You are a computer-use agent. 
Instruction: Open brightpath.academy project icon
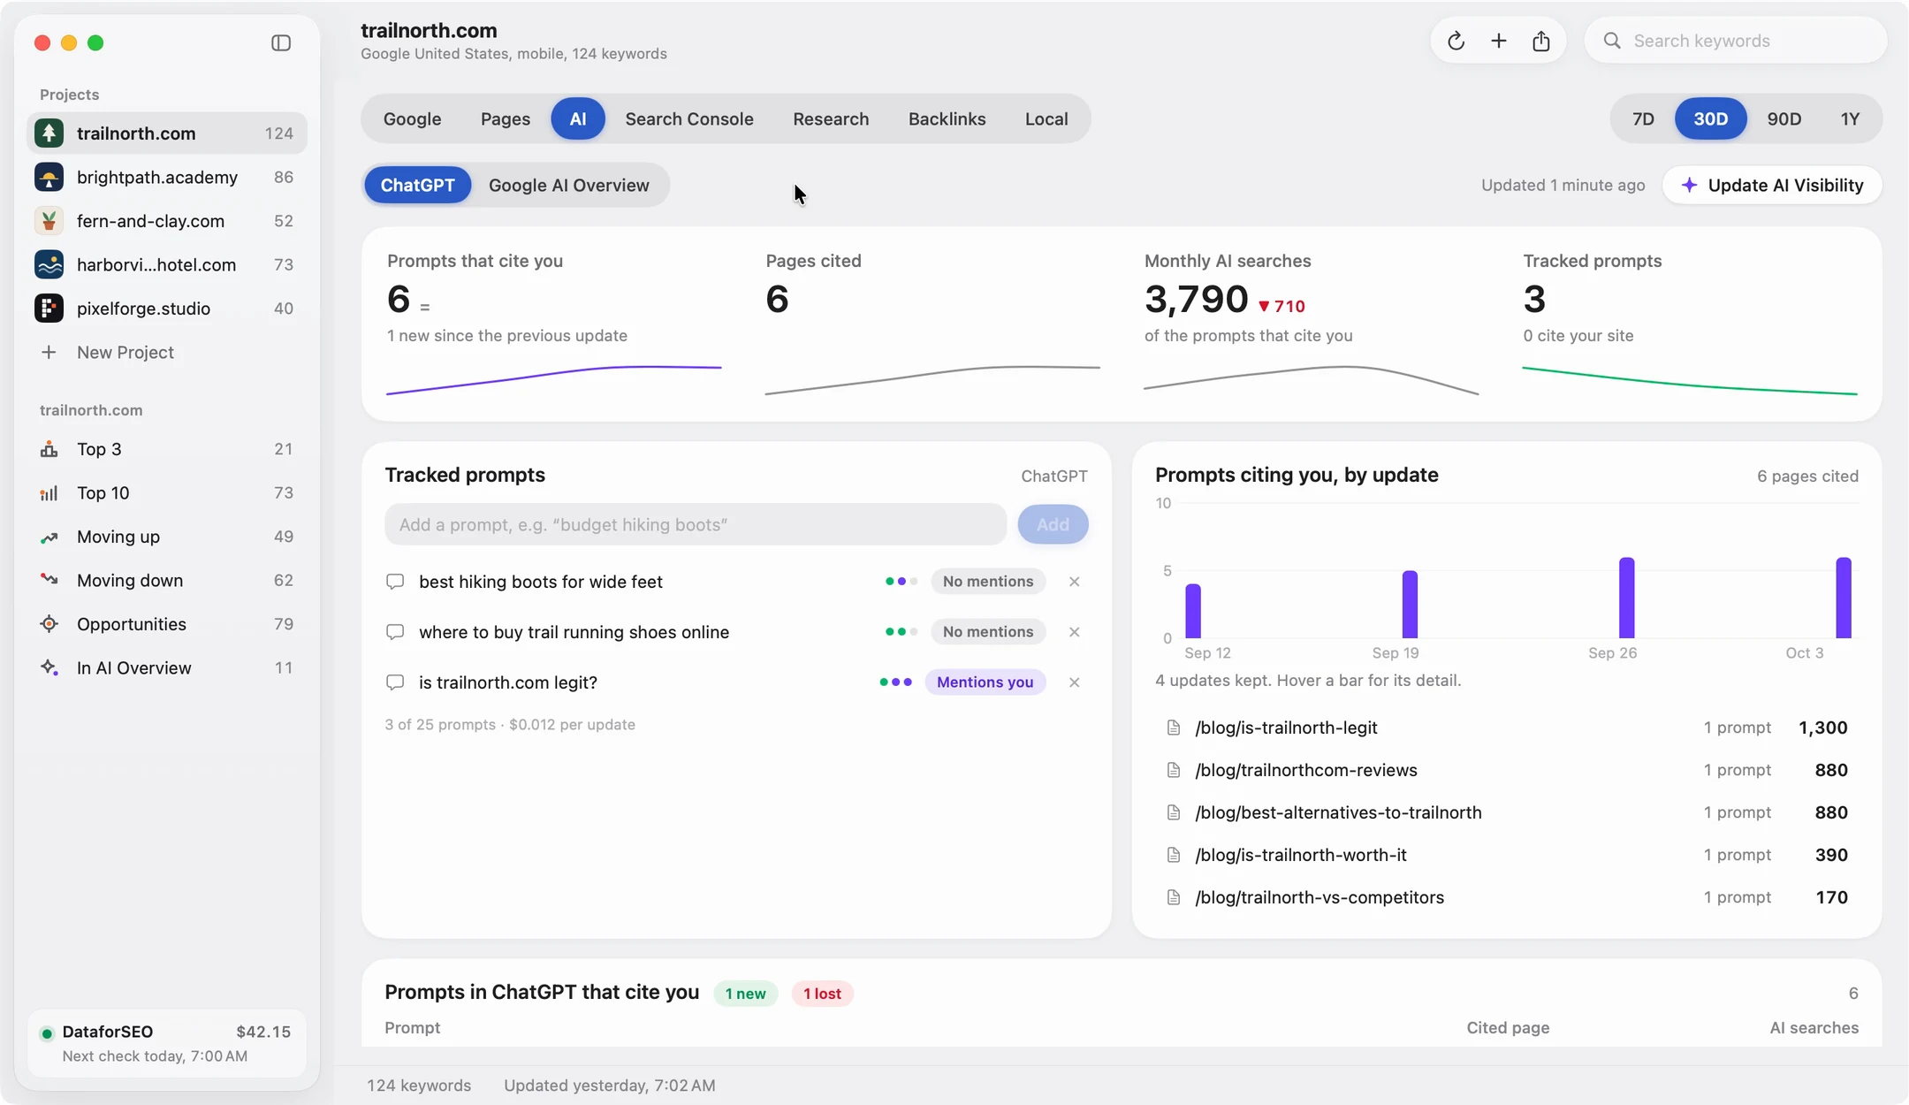pos(49,177)
